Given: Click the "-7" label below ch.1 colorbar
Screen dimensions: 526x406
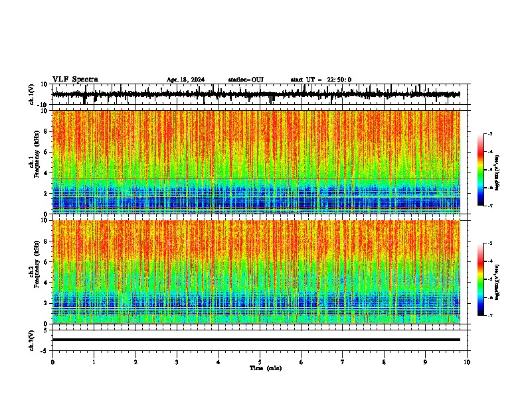Looking at the screenshot, I should pyautogui.click(x=489, y=206).
